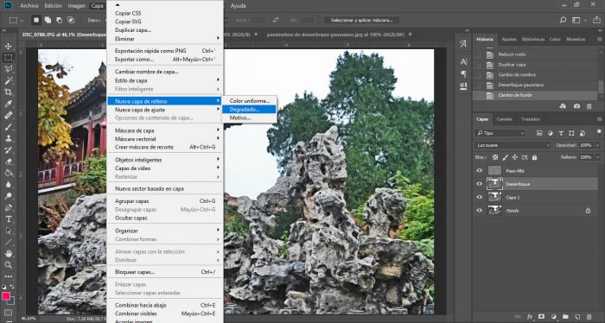The image size is (605, 323).
Task: Choose Motivo from the submenu
Action: point(249,118)
